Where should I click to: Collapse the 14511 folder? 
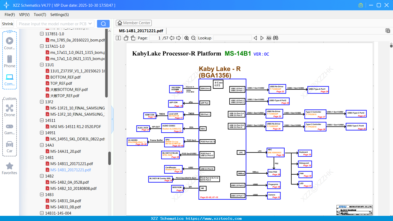[42, 120]
